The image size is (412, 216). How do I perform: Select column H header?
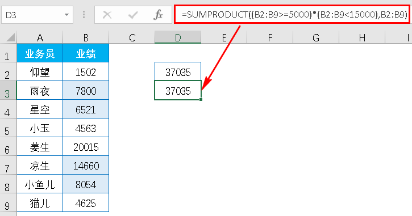tap(362, 37)
